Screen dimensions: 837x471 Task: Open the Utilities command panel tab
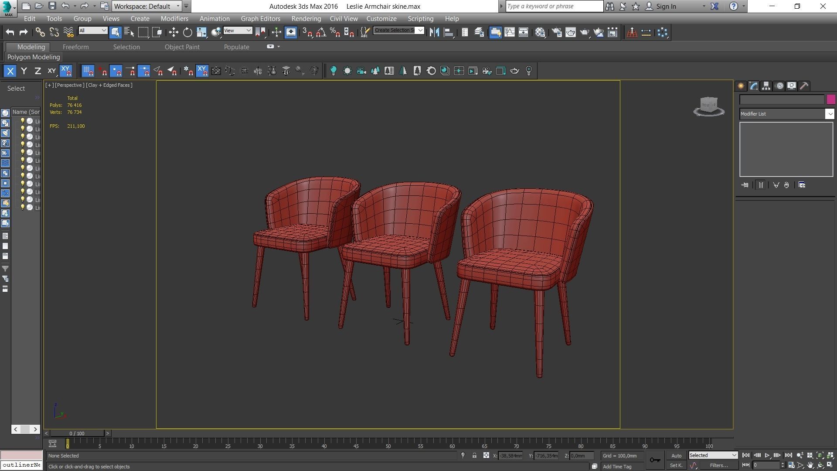804,86
